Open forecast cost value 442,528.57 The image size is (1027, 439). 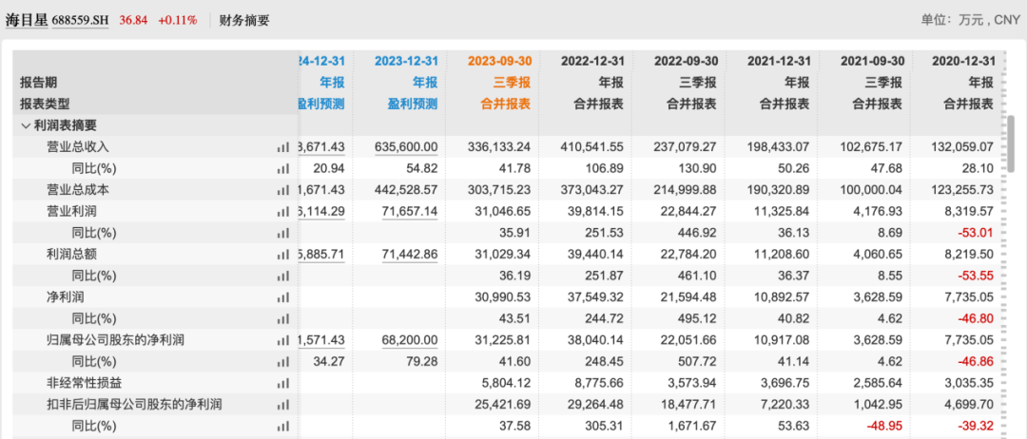tap(406, 190)
